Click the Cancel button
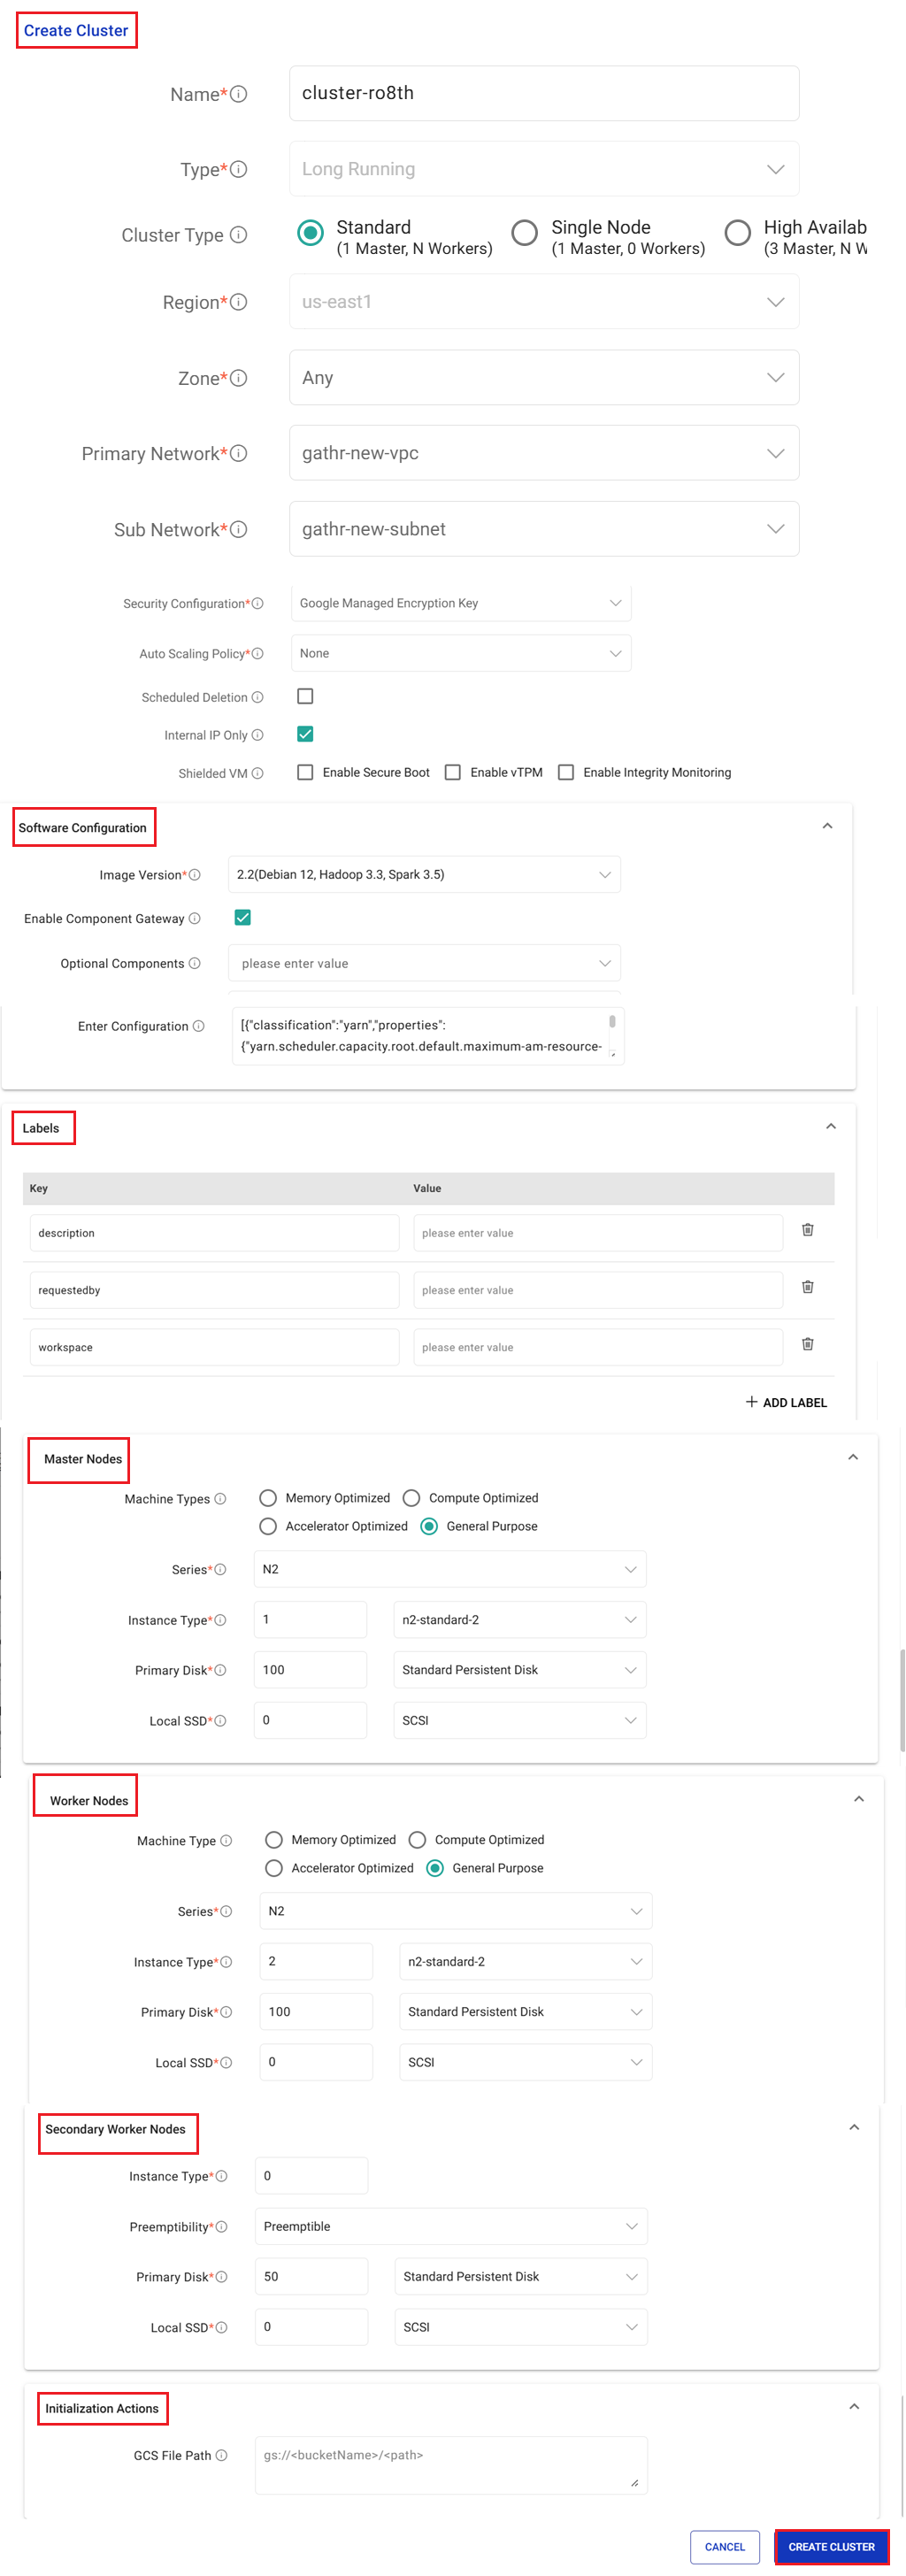This screenshot has width=906, height=2576. (x=725, y=2546)
